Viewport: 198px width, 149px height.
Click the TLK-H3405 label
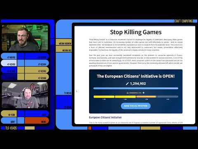click(x=11, y=128)
